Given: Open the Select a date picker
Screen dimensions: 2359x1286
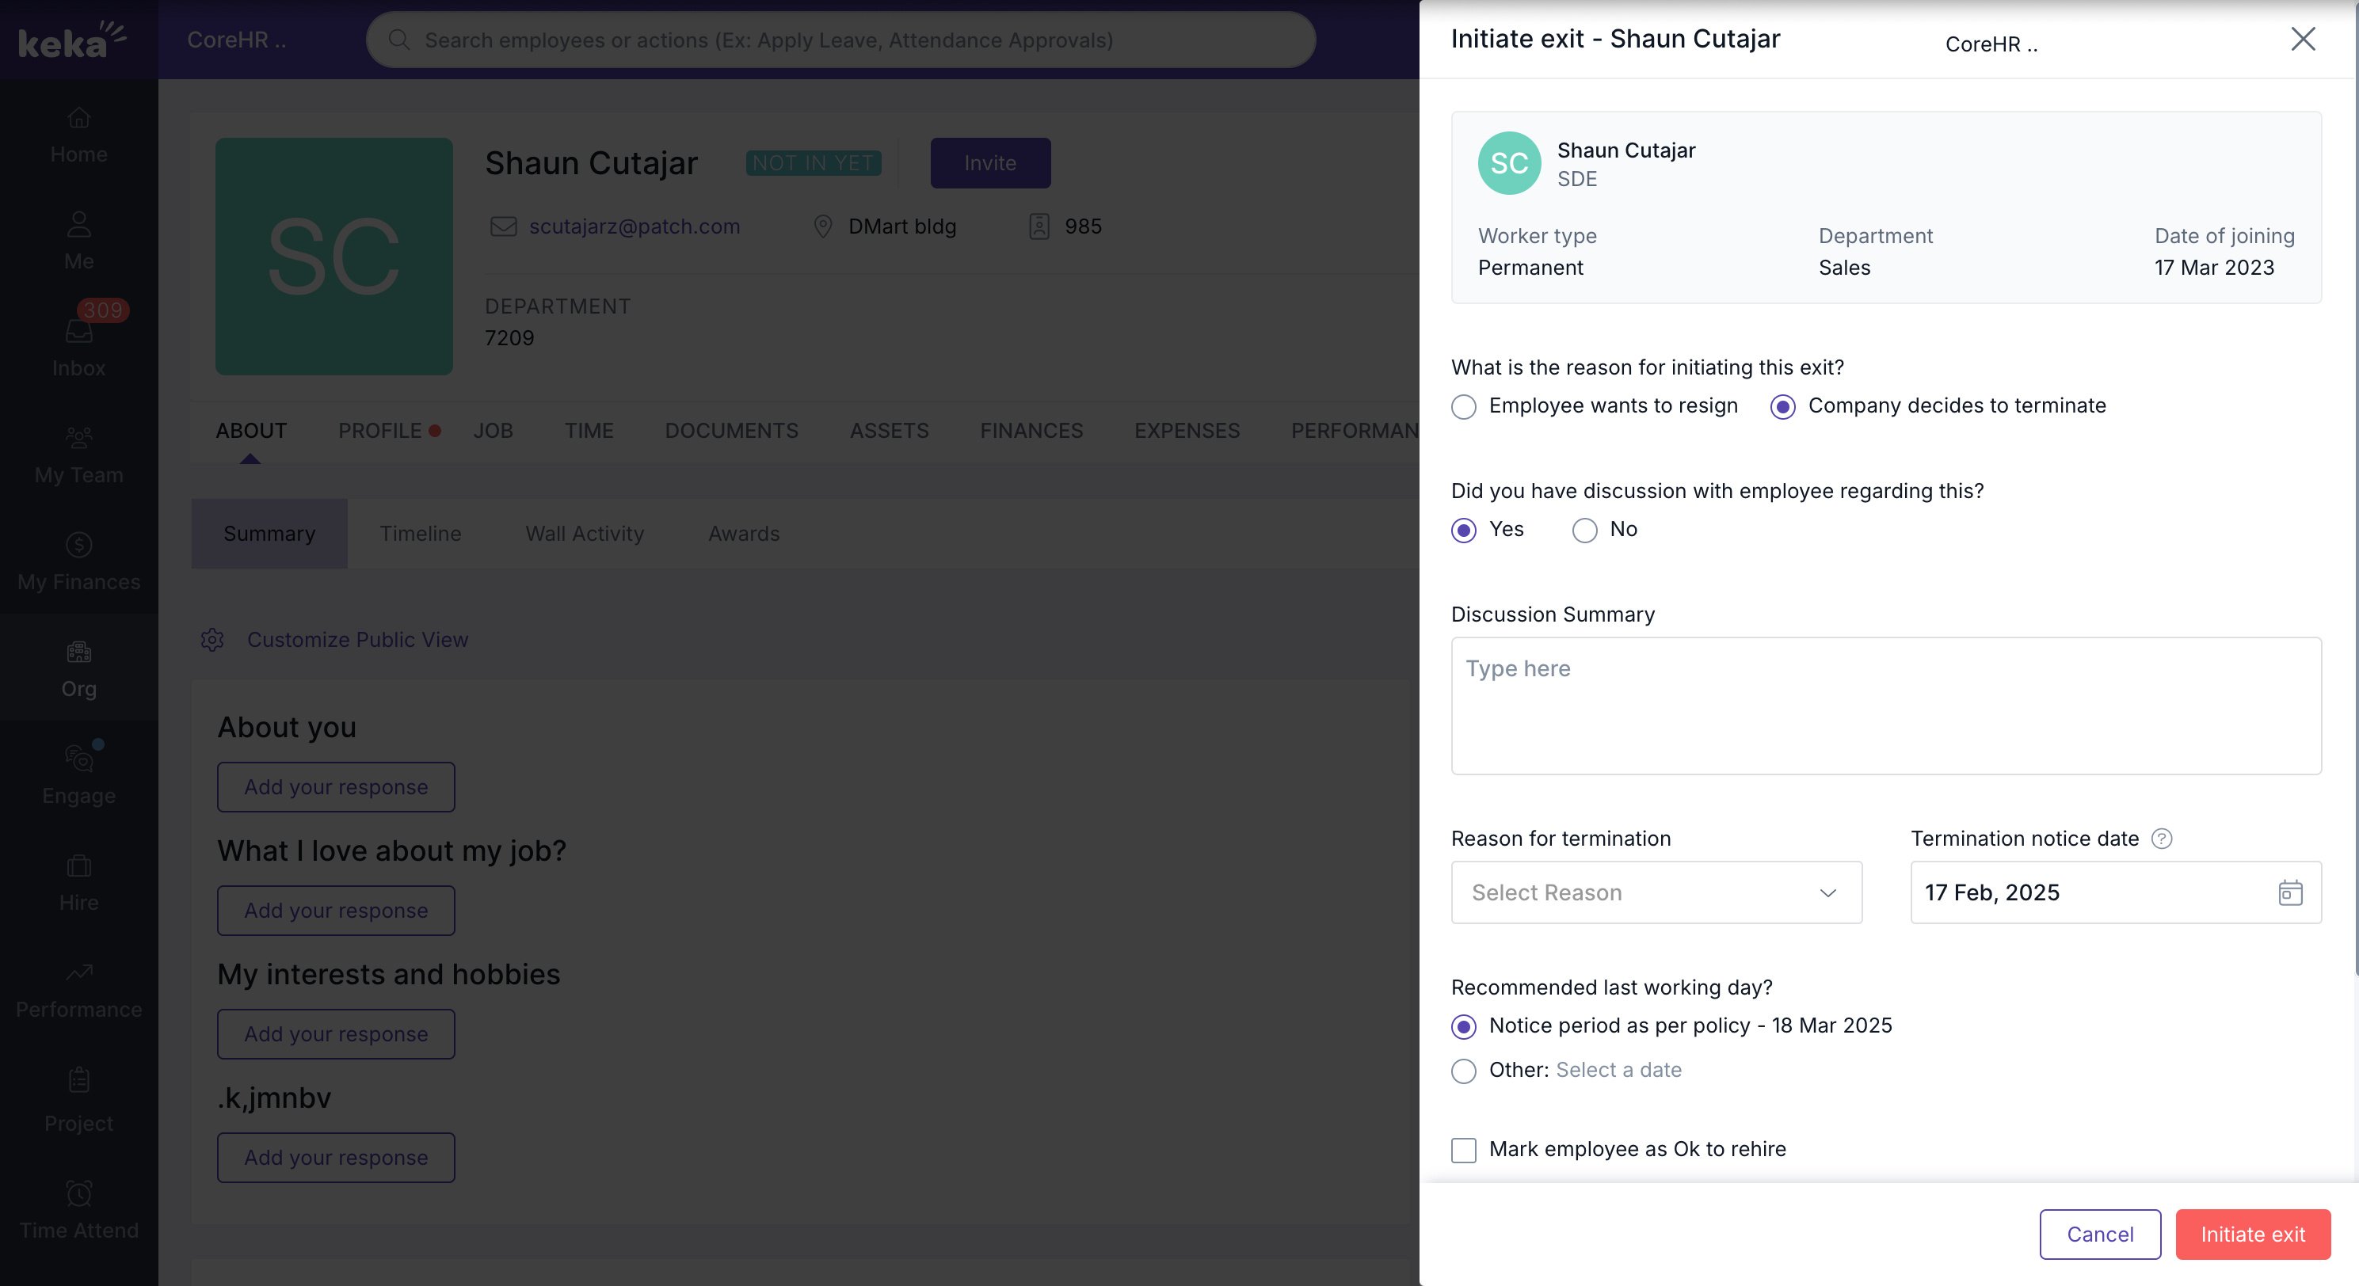Looking at the screenshot, I should 1618,1070.
